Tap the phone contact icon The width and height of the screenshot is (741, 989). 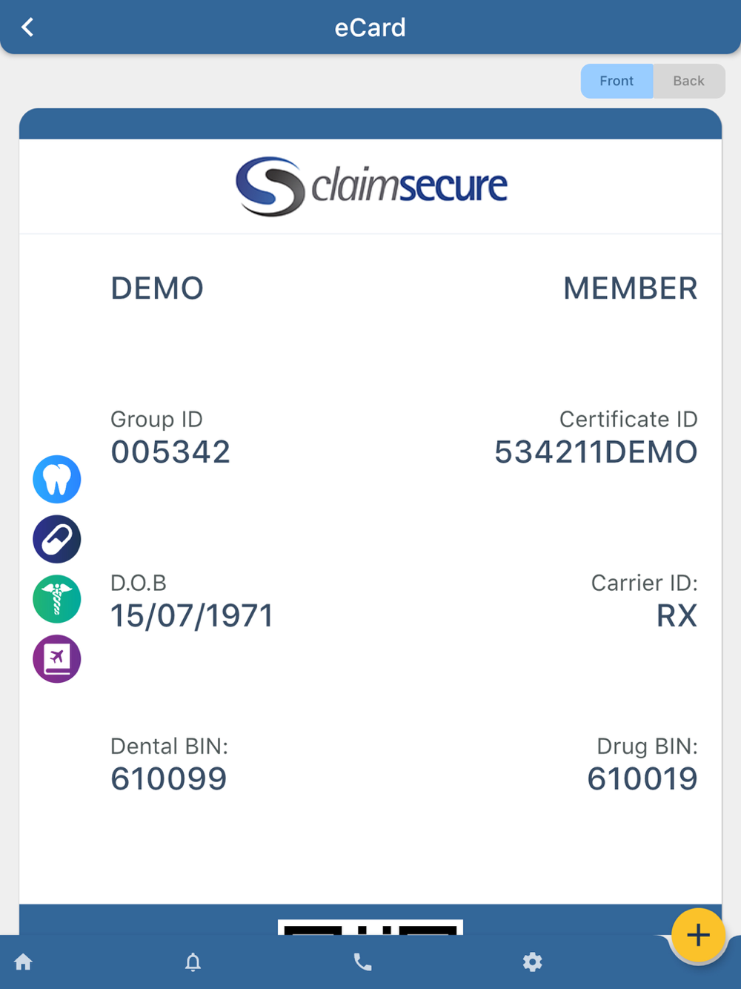362,962
